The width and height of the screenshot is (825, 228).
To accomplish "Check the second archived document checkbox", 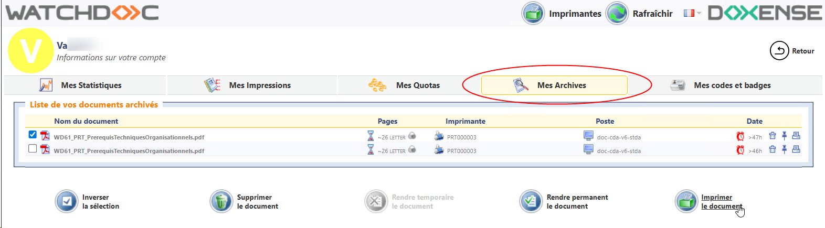I will click(33, 148).
